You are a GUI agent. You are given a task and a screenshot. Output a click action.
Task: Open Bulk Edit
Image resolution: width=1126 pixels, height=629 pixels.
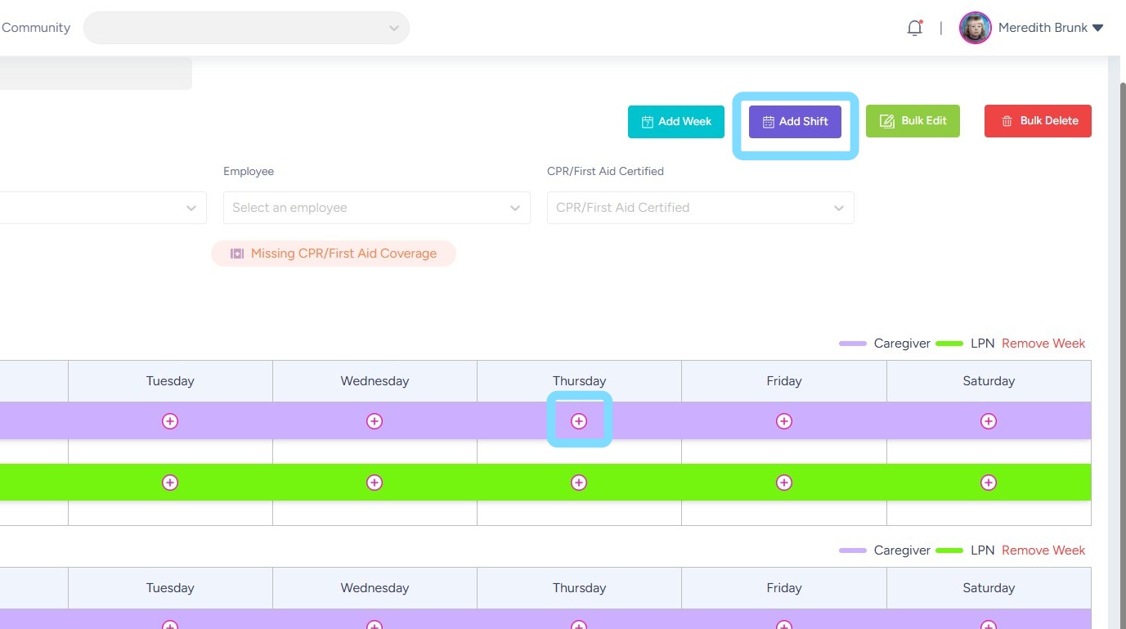point(913,121)
